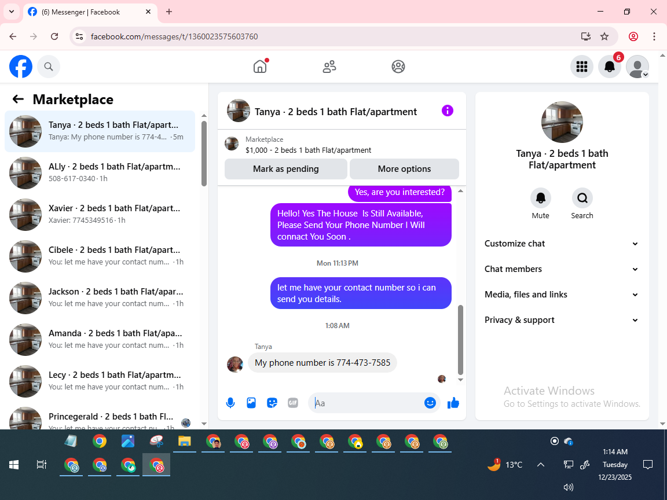
Task: Open the Princegerald conversation
Action: click(x=100, y=417)
